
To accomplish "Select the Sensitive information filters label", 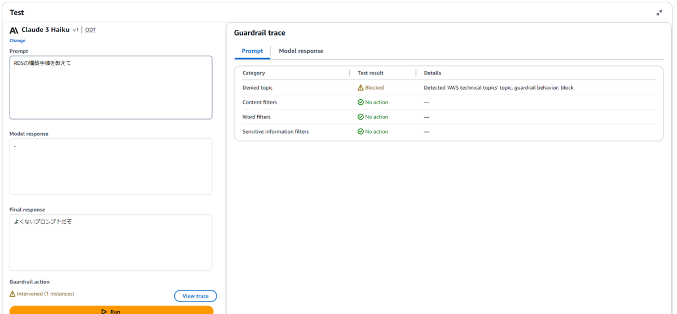I will click(276, 132).
